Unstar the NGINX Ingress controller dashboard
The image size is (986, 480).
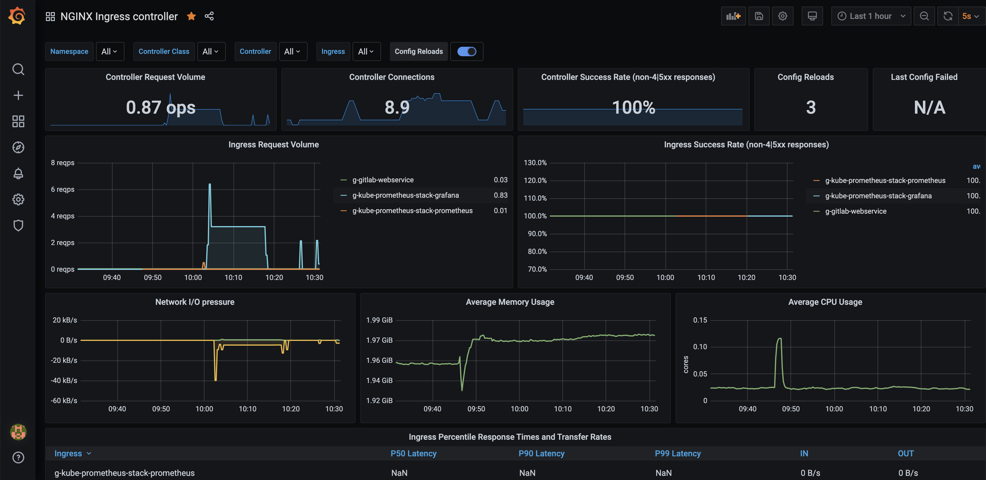click(x=191, y=16)
